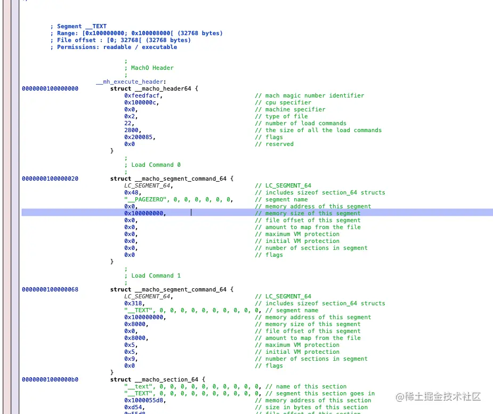Click the struct __macho_header64 declaration
This screenshot has height=414, width=493.
click(153, 88)
